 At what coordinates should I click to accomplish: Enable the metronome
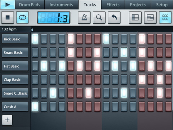[x=84, y=17]
